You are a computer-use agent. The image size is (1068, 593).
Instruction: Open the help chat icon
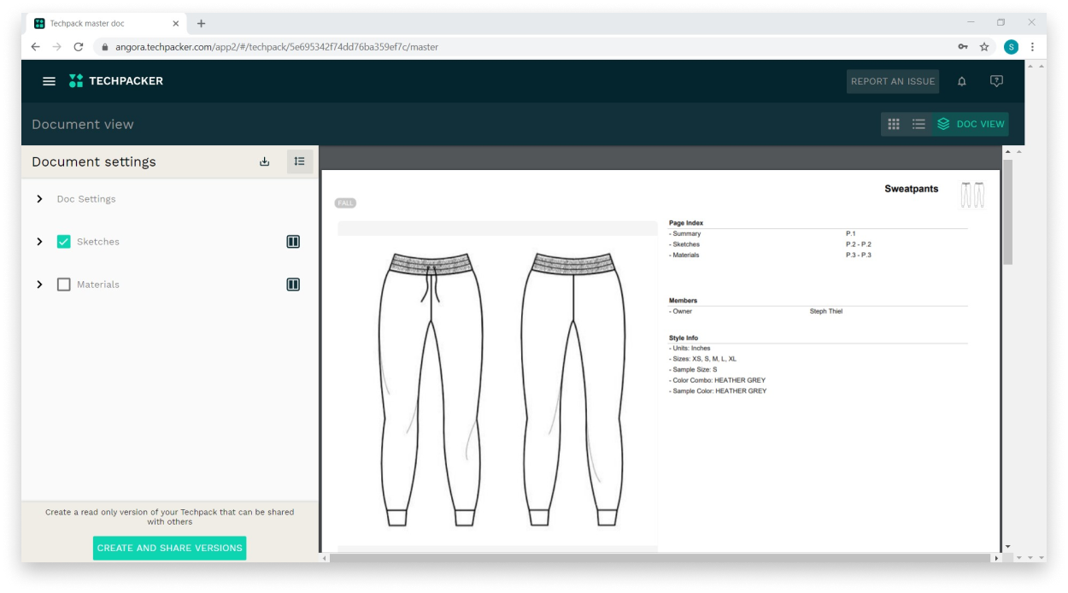(x=996, y=81)
